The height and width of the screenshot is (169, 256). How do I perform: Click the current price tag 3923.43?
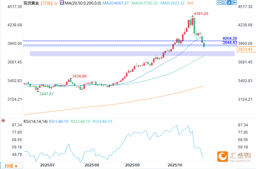point(246,49)
